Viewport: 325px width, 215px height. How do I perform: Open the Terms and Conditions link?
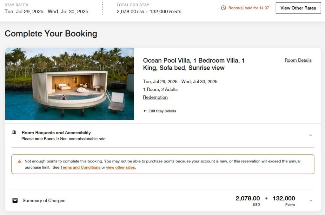click(80, 168)
